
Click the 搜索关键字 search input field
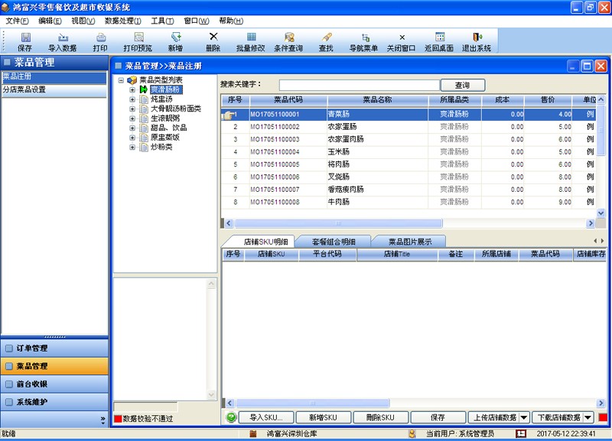pos(359,86)
